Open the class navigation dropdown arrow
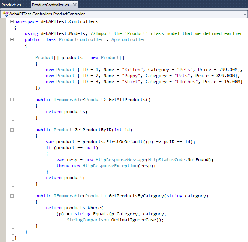The image size is (248, 242). pos(245,14)
